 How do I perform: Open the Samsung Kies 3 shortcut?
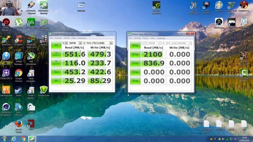6,92
